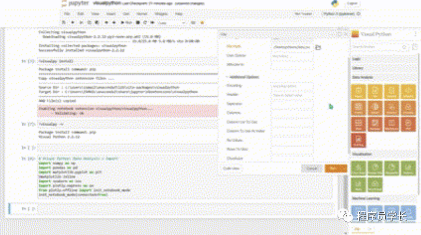Cut selected cells with scissors icon
Viewport: 421px width, 235px height.
tap(82, 23)
